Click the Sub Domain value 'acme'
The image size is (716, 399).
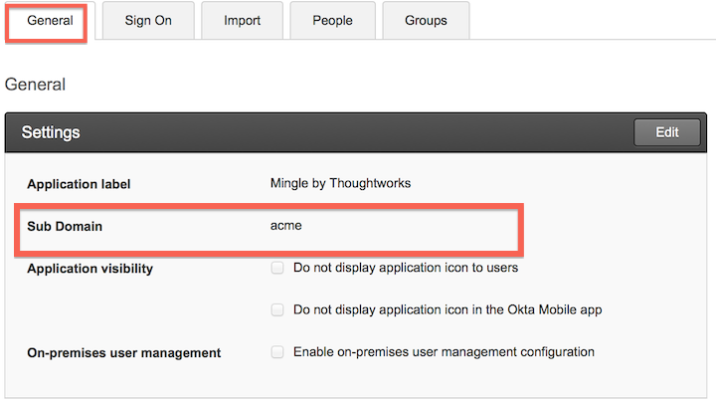point(285,226)
